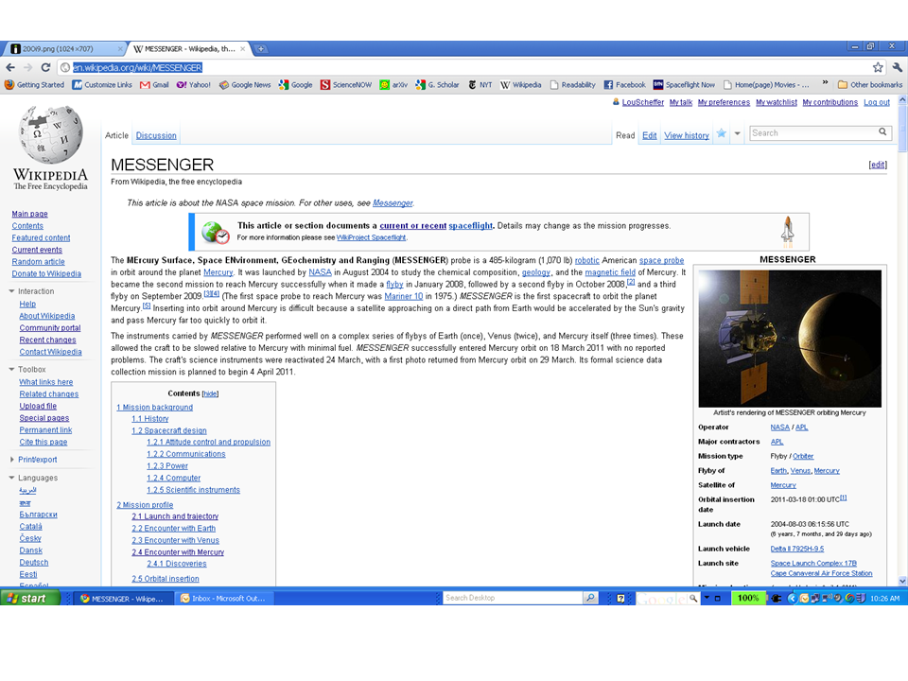Click the [edit] section link beside the title
The height and width of the screenshot is (681, 908).
[878, 165]
